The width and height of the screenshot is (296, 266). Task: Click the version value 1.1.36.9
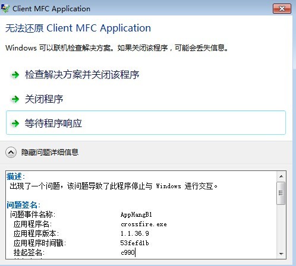coord(135,233)
